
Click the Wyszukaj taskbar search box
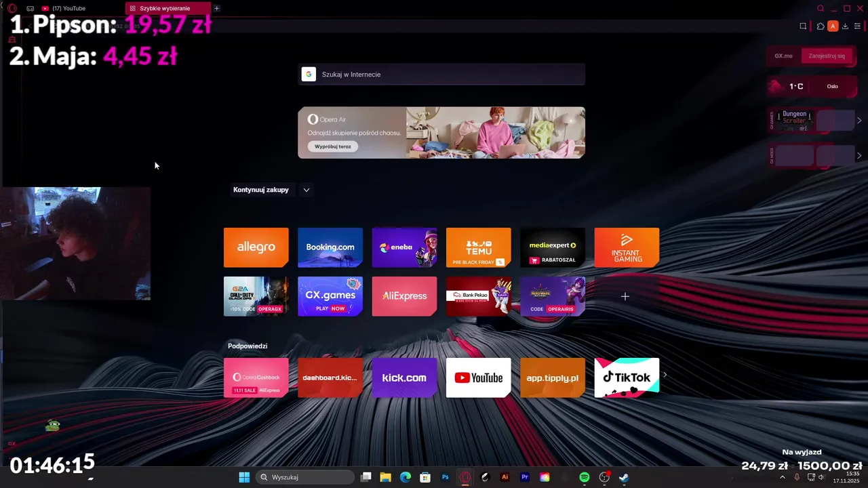coord(305,477)
